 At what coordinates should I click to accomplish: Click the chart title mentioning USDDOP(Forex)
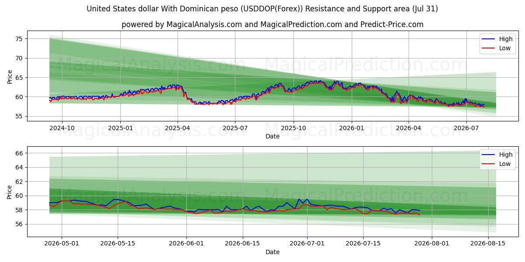click(x=262, y=9)
